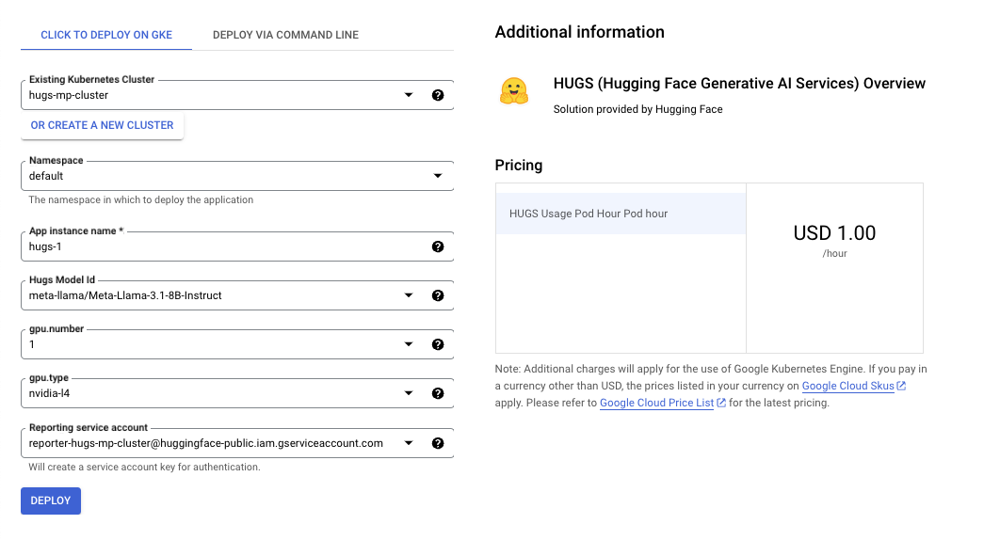1000x540 pixels.
Task: Click into the App instance name field
Action: 221,246
